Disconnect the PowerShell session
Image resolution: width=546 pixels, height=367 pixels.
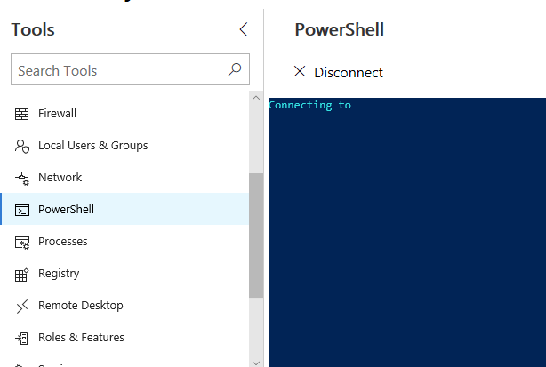click(338, 72)
